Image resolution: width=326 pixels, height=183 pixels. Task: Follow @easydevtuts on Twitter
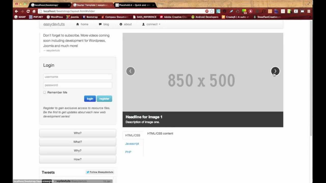[x=100, y=172]
